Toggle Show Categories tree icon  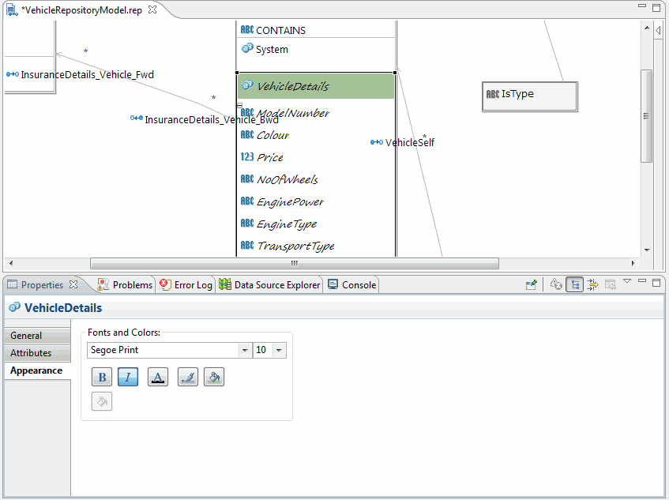click(x=575, y=284)
